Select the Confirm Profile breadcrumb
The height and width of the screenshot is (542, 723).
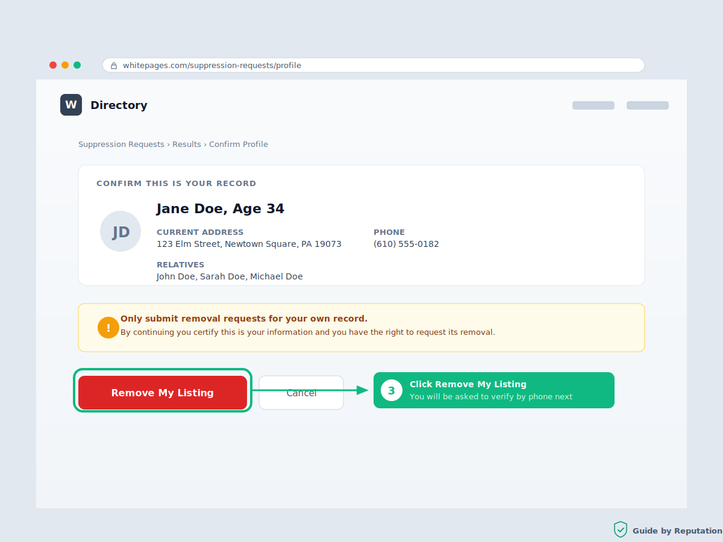pos(239,145)
